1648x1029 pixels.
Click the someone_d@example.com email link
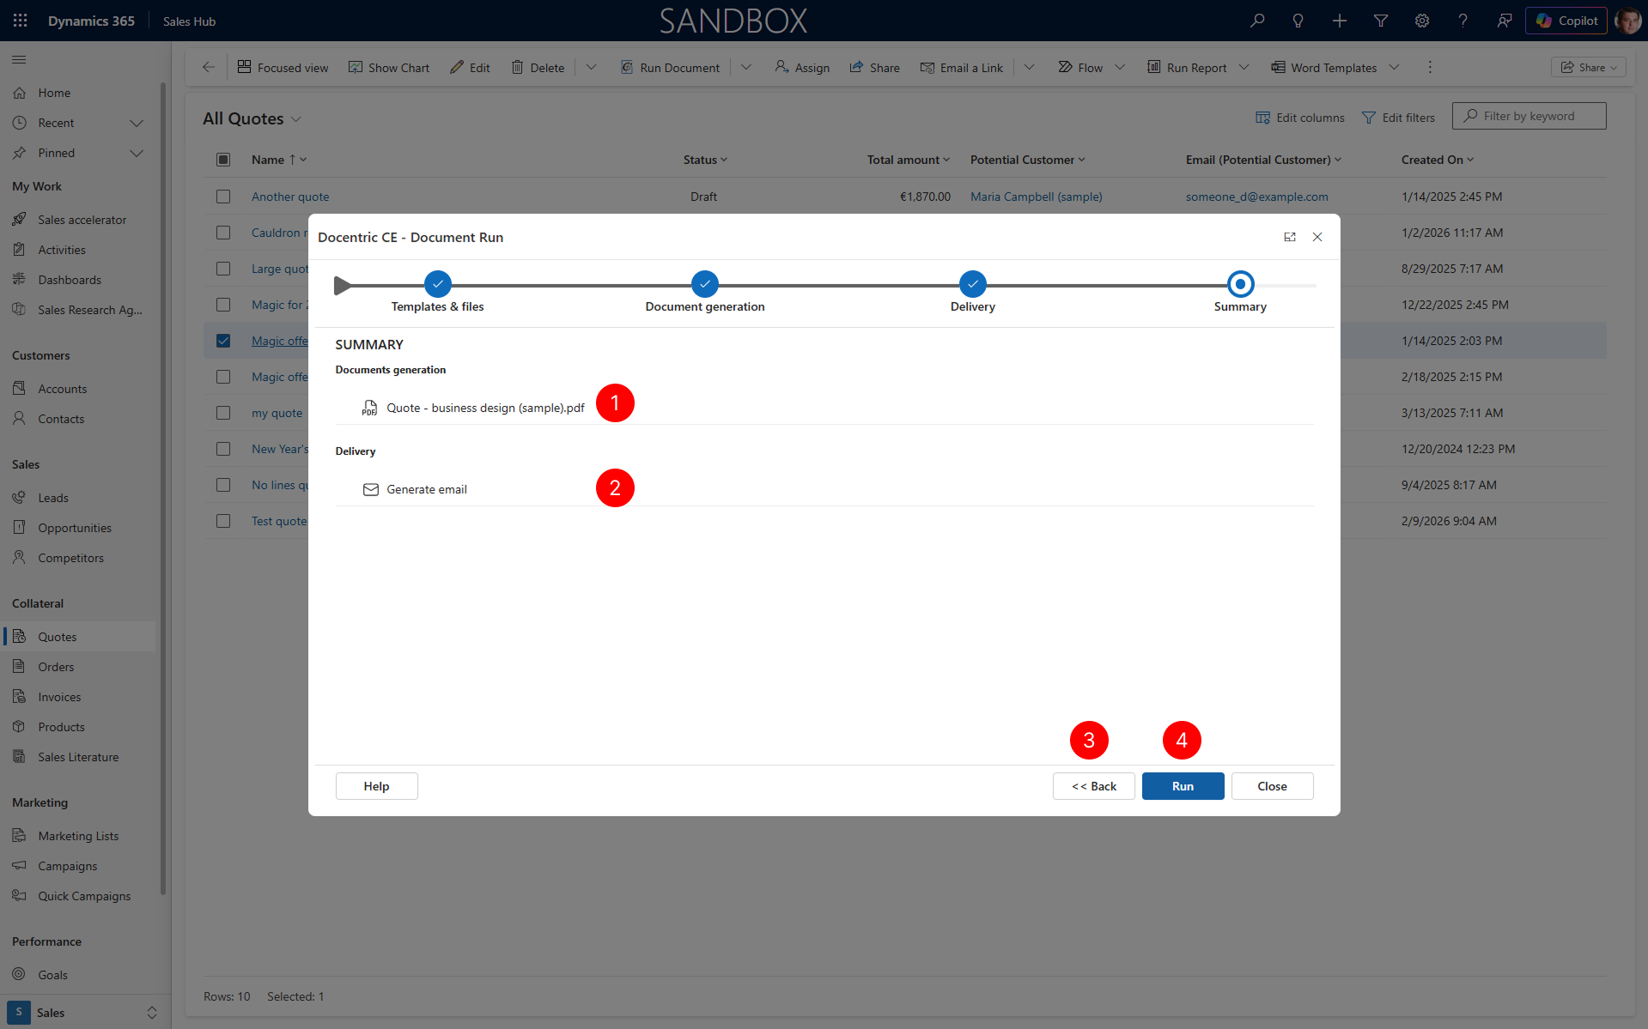pos(1256,197)
